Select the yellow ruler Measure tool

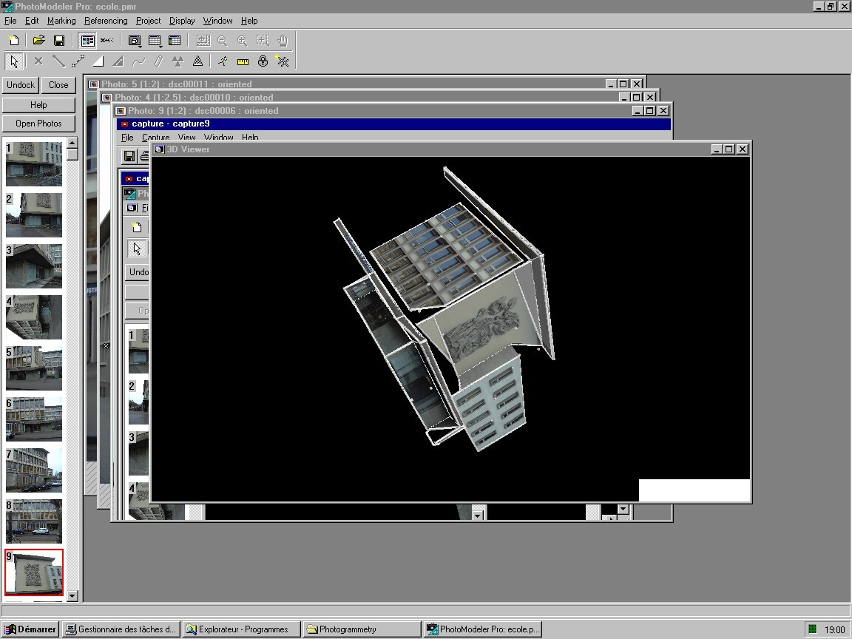[243, 61]
